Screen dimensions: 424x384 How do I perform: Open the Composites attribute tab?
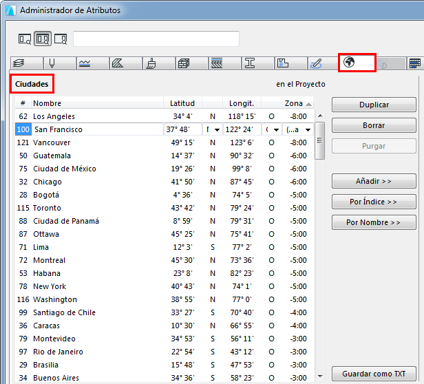tap(224, 63)
